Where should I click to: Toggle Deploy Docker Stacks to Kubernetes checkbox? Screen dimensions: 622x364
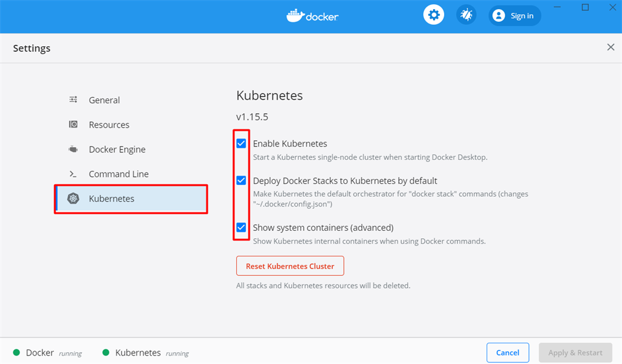pyautogui.click(x=241, y=180)
